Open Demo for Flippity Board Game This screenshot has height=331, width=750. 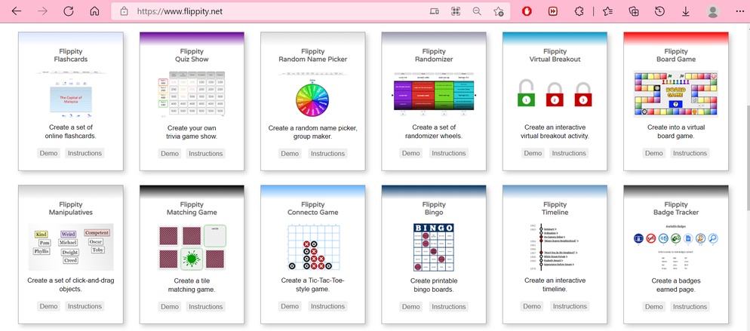coord(654,153)
